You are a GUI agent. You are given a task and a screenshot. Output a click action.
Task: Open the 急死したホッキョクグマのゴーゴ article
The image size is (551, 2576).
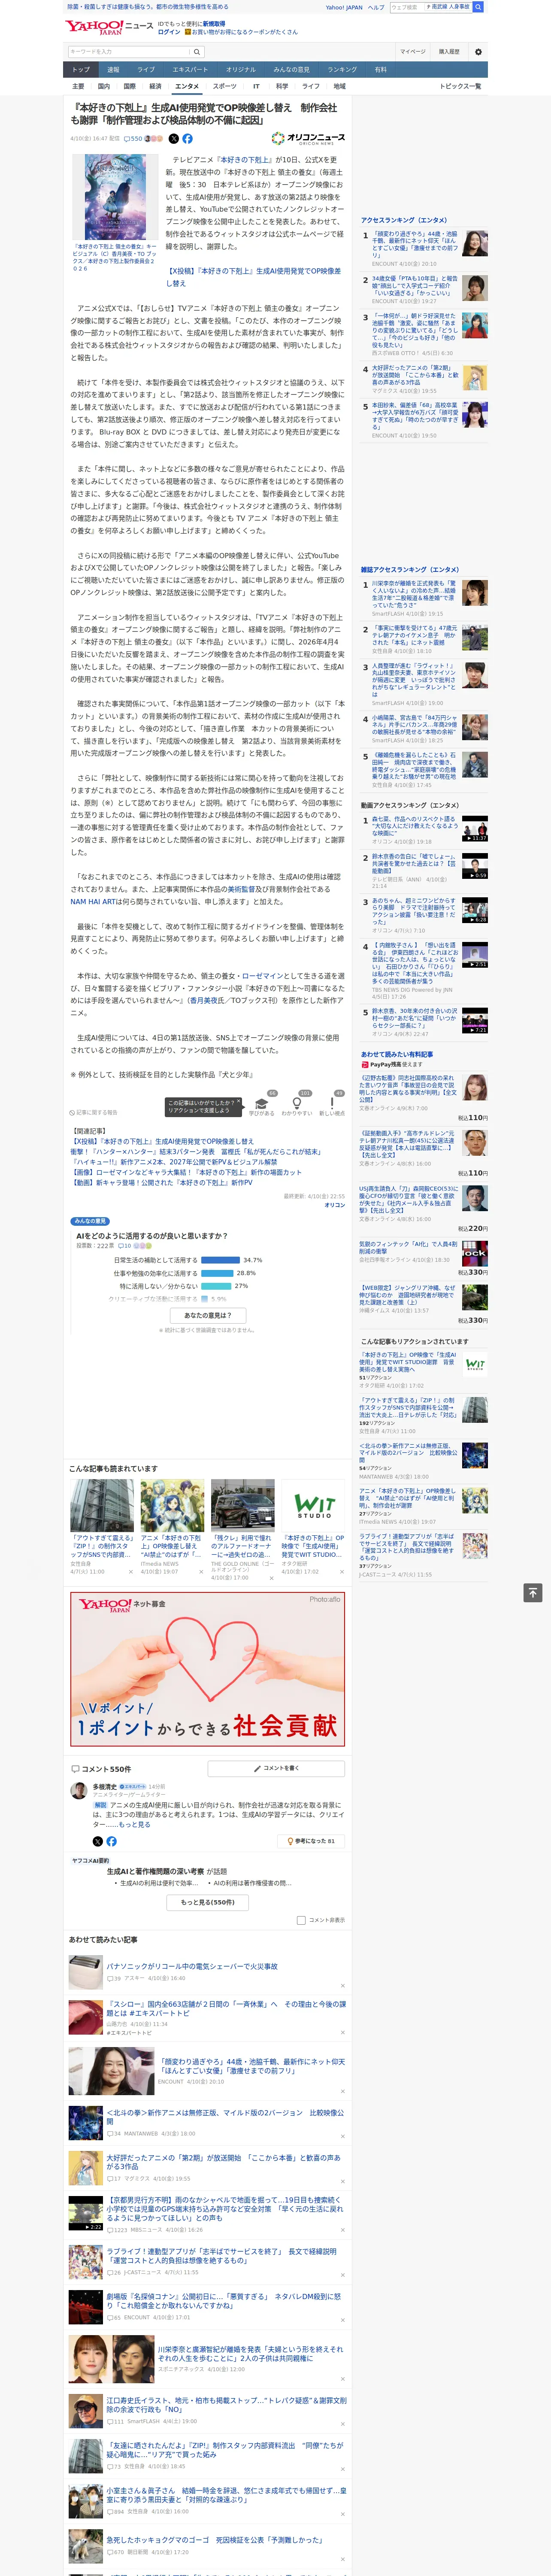click(214, 2541)
